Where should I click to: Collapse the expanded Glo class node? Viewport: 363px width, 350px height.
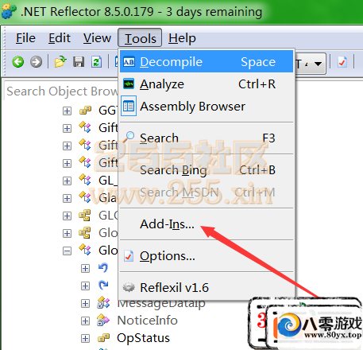coord(67,251)
